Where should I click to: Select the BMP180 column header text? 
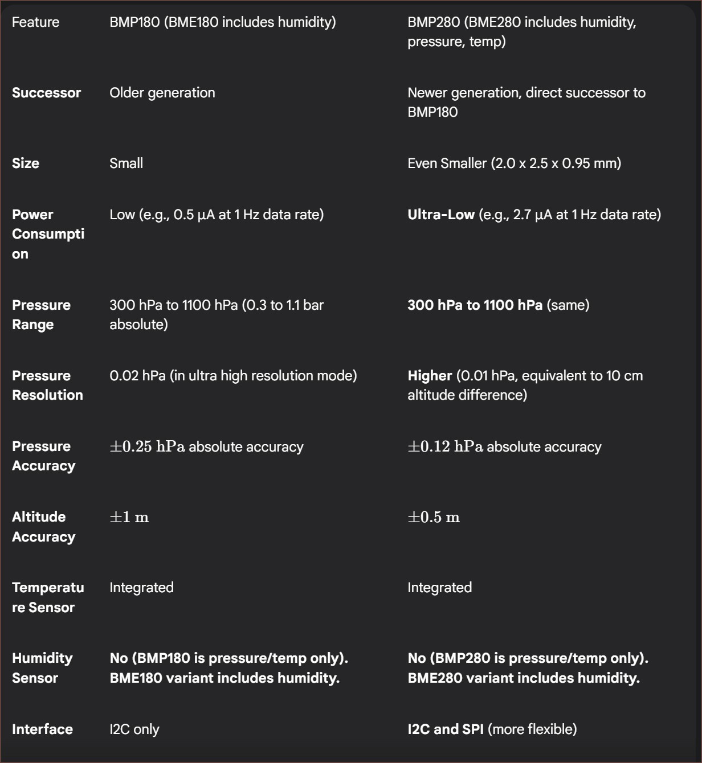[x=223, y=22]
